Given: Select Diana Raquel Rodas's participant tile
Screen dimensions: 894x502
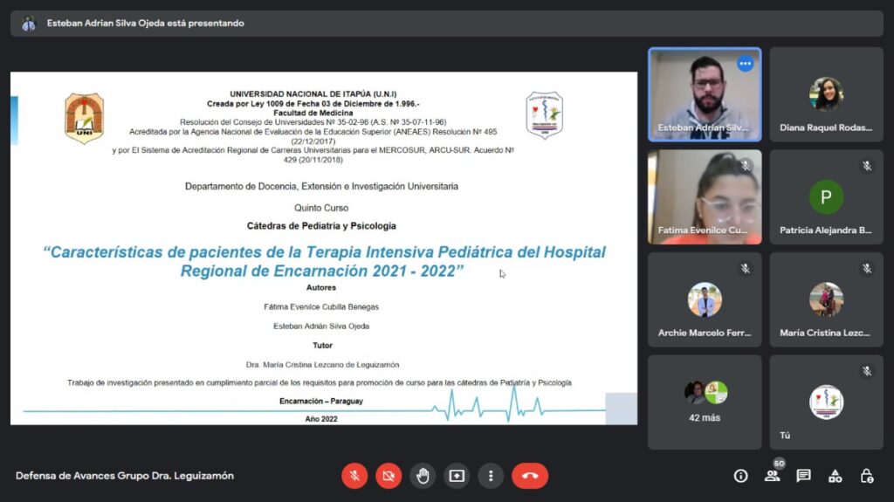Looking at the screenshot, I should point(826,94).
